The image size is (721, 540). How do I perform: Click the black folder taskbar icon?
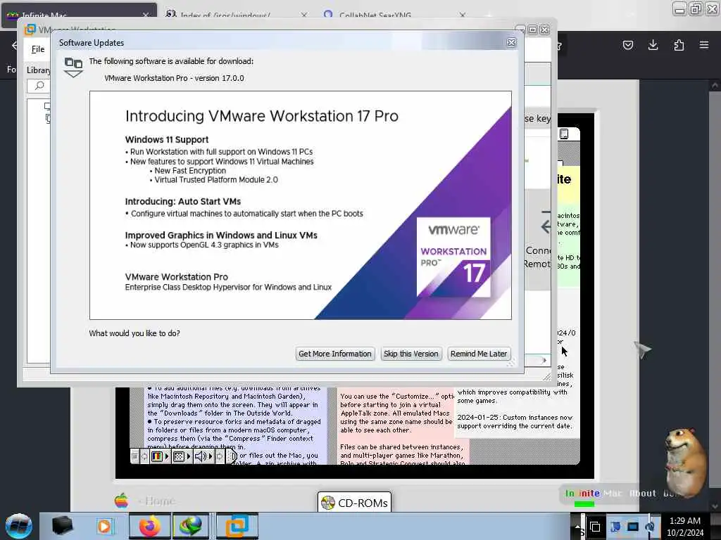62,526
